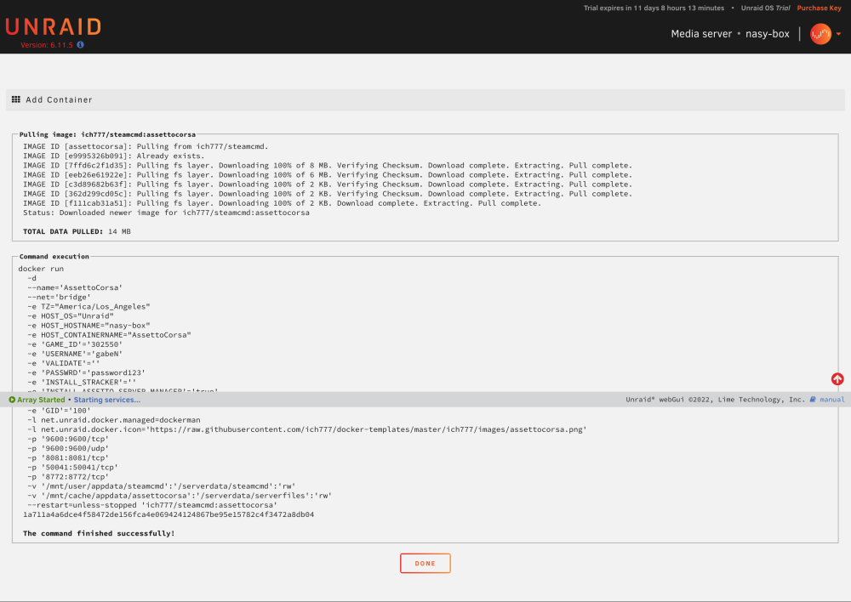The image size is (851, 602).
Task: Click the container hash ID line
Action: coord(168,514)
